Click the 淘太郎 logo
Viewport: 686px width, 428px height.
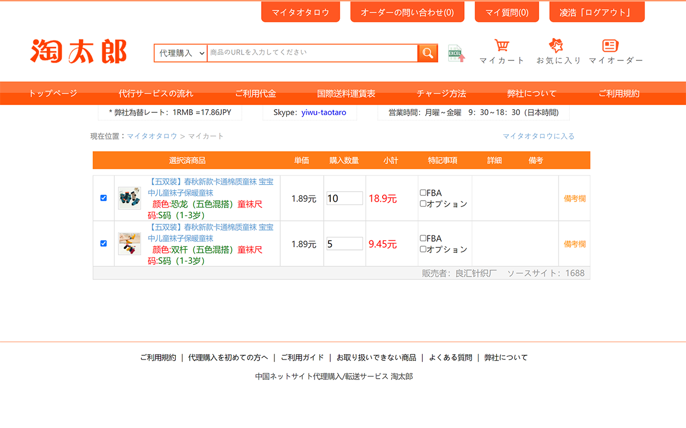(x=78, y=52)
